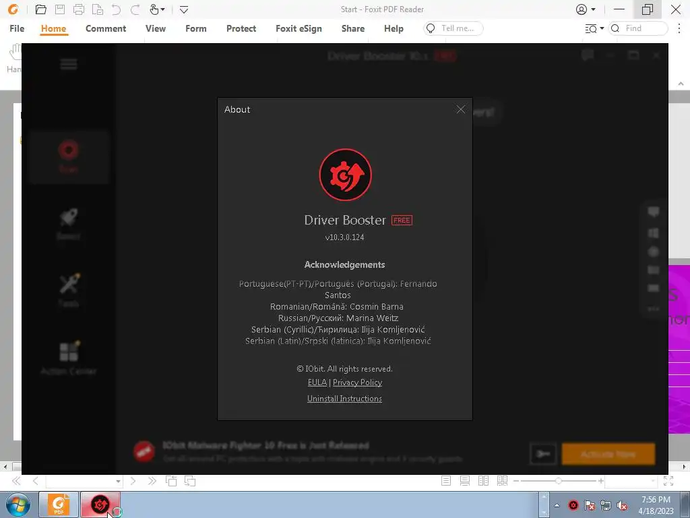Close the About dialog
The height and width of the screenshot is (518, 690).
pyautogui.click(x=461, y=109)
